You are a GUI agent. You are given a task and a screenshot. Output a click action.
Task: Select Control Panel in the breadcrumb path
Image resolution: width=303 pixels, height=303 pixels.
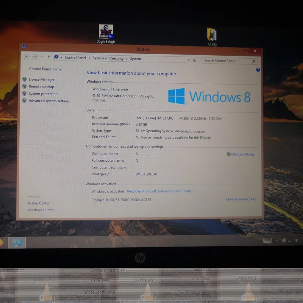click(x=75, y=58)
